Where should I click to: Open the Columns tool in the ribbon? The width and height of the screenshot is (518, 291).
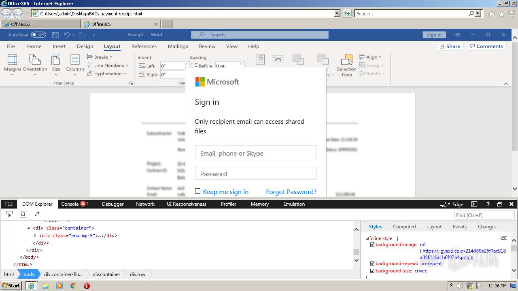(75, 65)
